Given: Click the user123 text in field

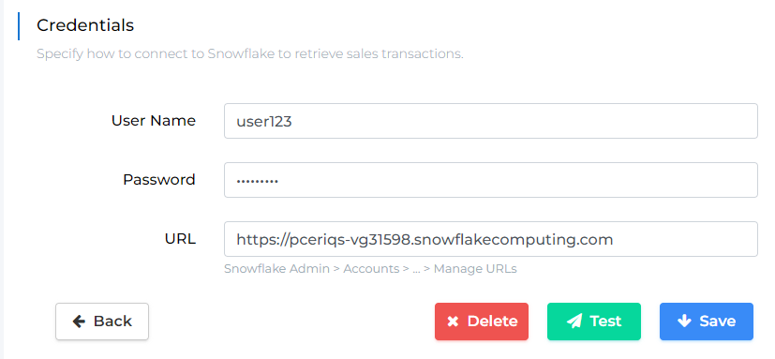Looking at the screenshot, I should (x=264, y=121).
